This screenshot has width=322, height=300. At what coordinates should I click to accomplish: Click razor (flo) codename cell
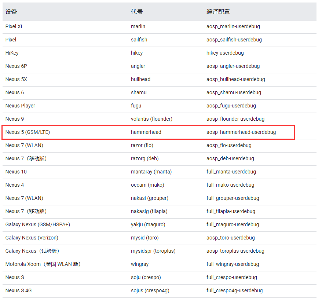click(142, 145)
